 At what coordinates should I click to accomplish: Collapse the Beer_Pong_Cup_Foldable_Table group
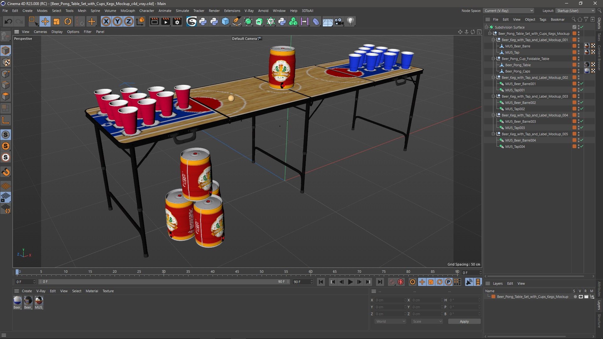493,59
